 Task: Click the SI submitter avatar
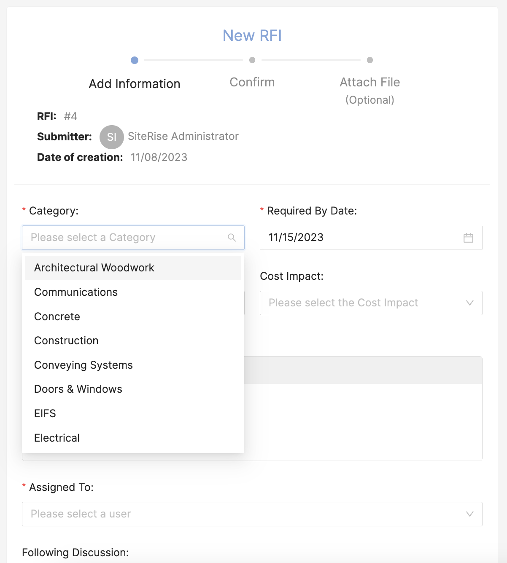111,137
